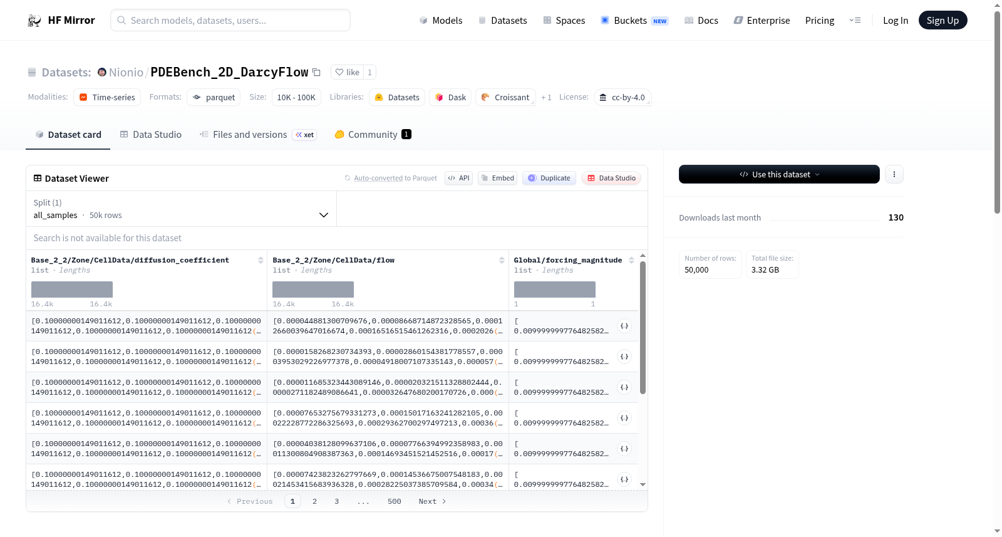Expand the navigation overflow menu icon
The image size is (1002, 537).
tap(855, 20)
